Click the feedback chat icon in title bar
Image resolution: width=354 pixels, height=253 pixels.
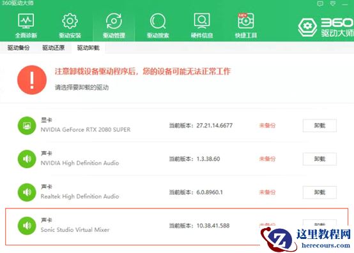point(320,4)
